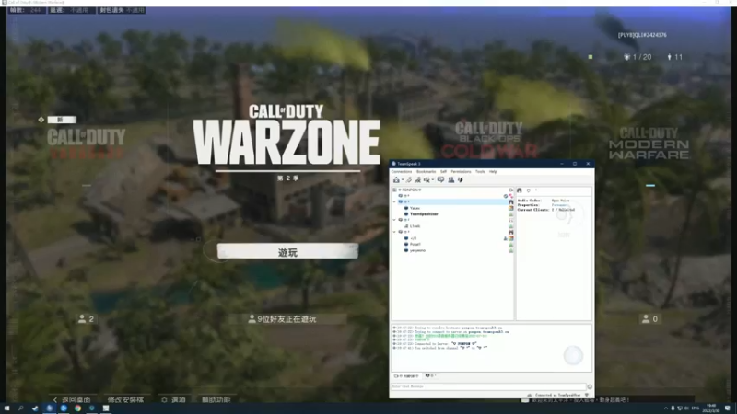
Task: Select user Llask in channel tree
Action: 415,226
